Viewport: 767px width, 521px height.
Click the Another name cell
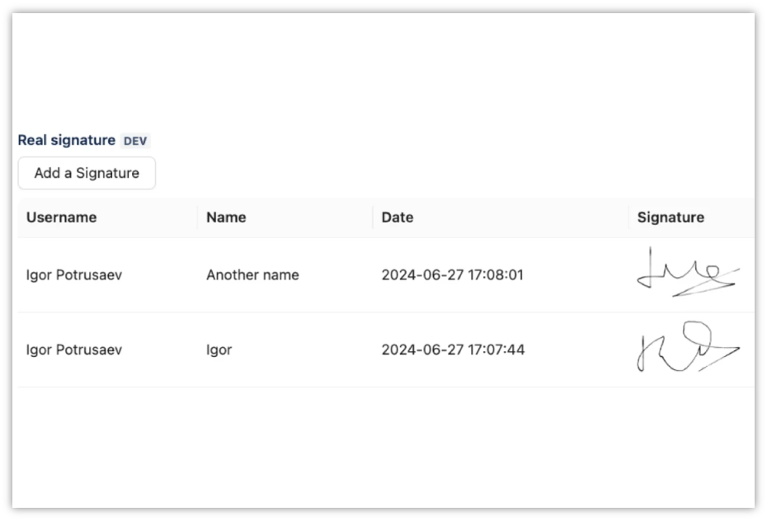point(252,275)
